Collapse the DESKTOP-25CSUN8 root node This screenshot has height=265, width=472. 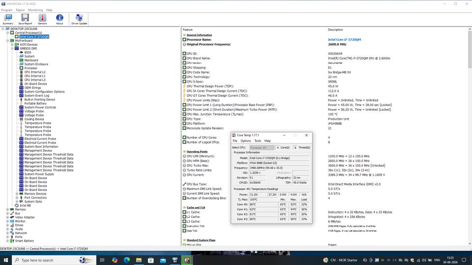click(3, 29)
